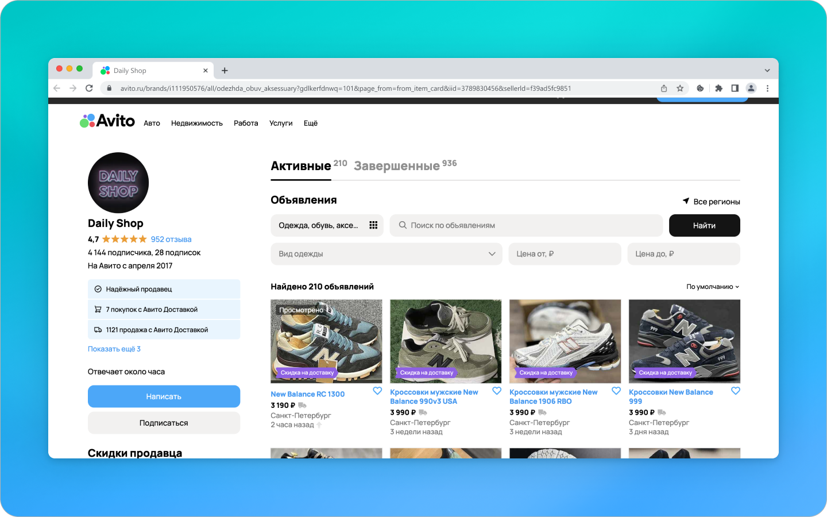Open Кроссовки мужские New Balance 1906 RBO
Image resolution: width=827 pixels, height=517 pixels.
pyautogui.click(x=554, y=396)
